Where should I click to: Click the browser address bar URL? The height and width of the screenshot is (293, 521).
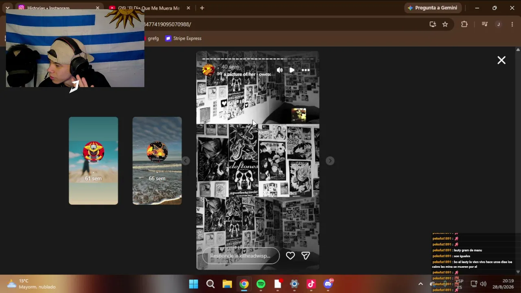click(167, 24)
